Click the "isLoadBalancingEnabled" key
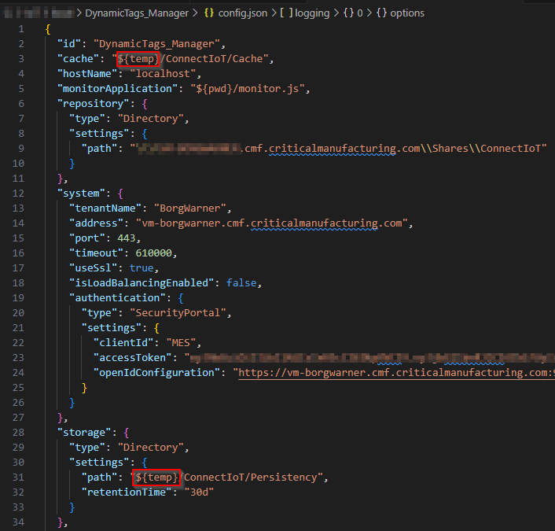 [142, 282]
